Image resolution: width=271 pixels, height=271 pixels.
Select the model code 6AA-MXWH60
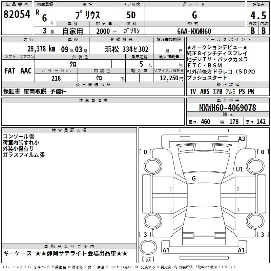194,31
